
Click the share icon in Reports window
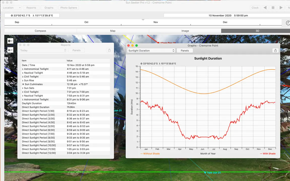(109, 50)
